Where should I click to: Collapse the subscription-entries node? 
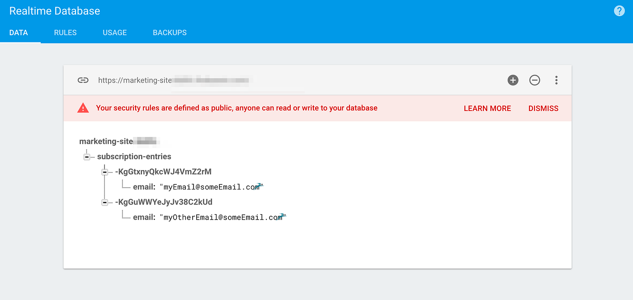(87, 157)
